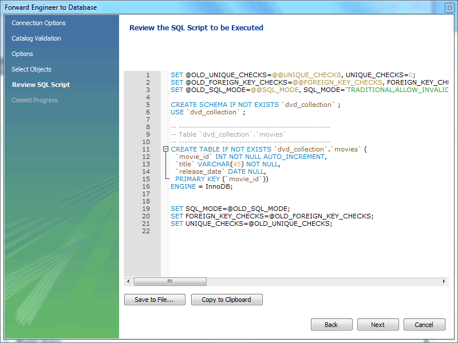Click line number 5 in the gutter
This screenshot has height=343, width=458.
tap(148, 104)
